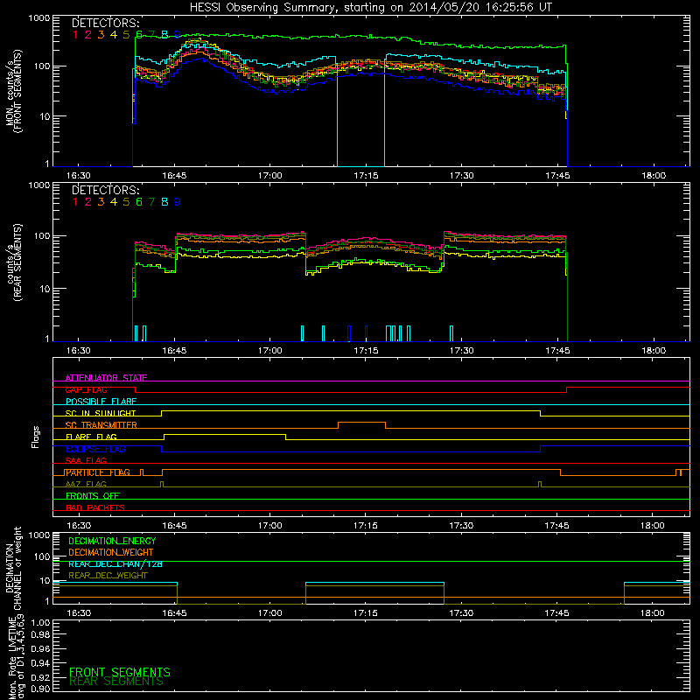The width and height of the screenshot is (700, 700).
Task: Click green detector 6 in rear segments legend
Action: tap(139, 202)
